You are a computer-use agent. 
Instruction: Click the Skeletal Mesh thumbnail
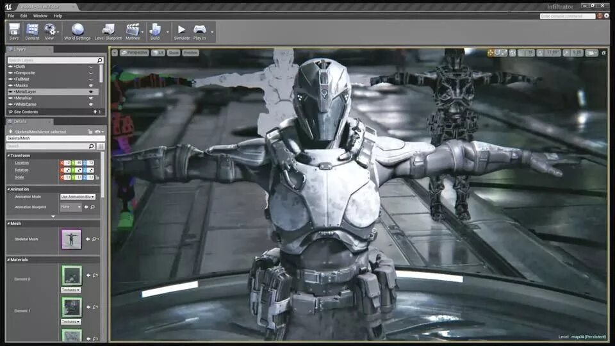coord(71,239)
